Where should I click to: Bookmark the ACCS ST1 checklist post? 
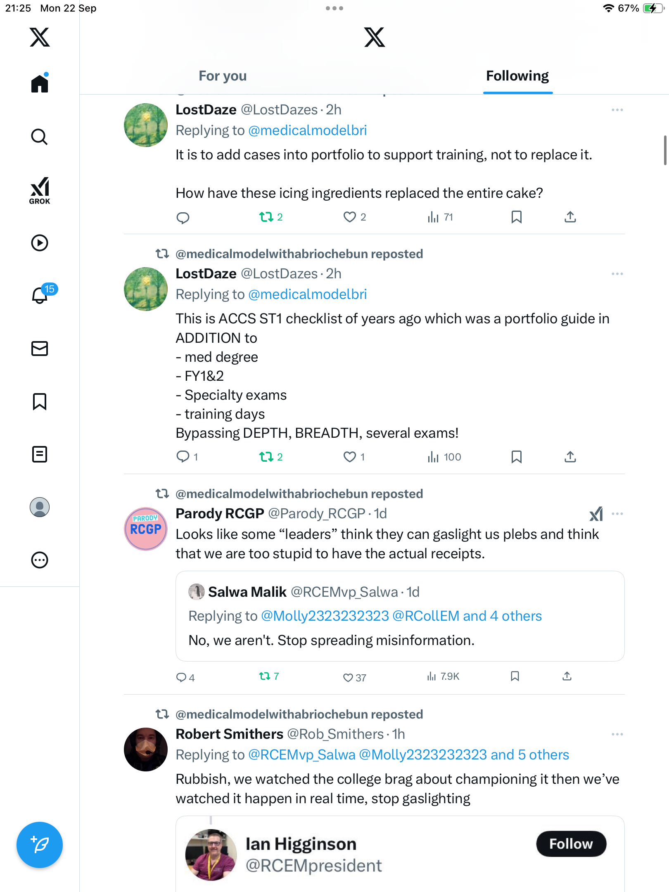(516, 457)
